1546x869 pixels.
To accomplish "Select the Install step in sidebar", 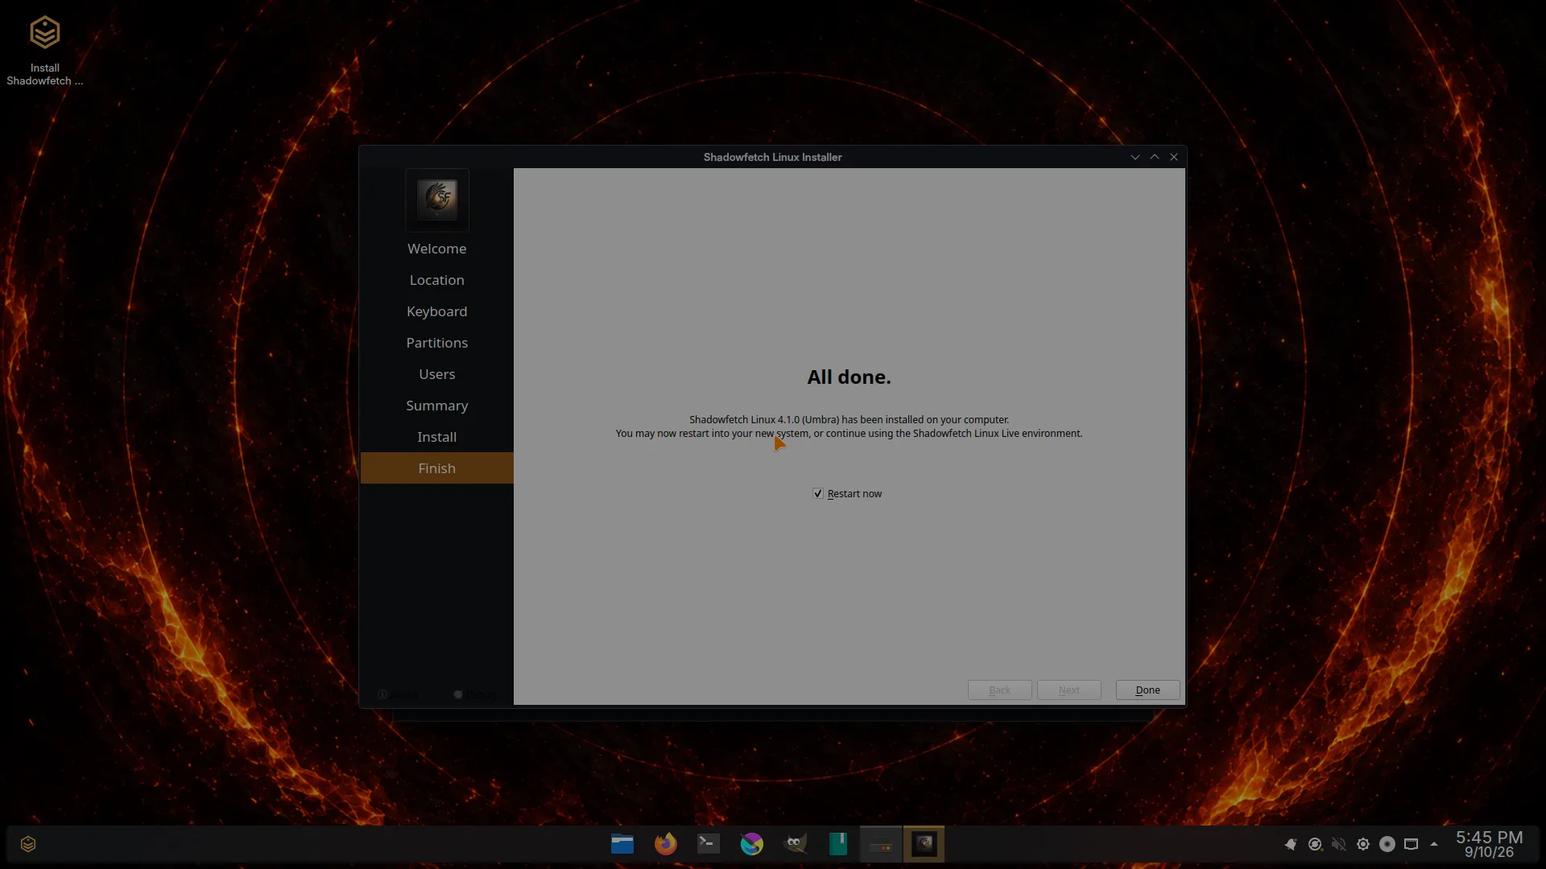I will click(436, 437).
